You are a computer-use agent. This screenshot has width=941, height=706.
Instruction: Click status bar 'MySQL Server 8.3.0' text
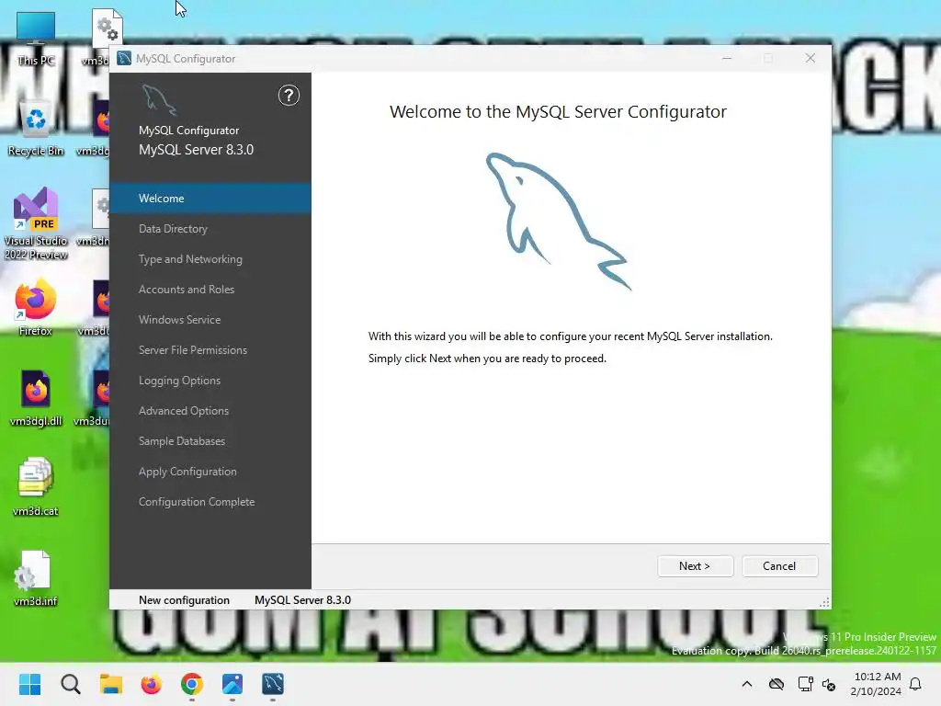click(x=302, y=599)
